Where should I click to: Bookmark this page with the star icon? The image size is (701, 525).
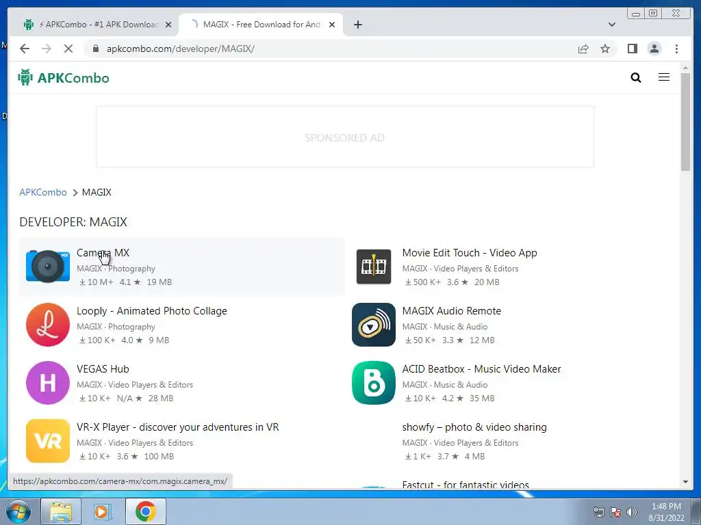click(x=605, y=49)
